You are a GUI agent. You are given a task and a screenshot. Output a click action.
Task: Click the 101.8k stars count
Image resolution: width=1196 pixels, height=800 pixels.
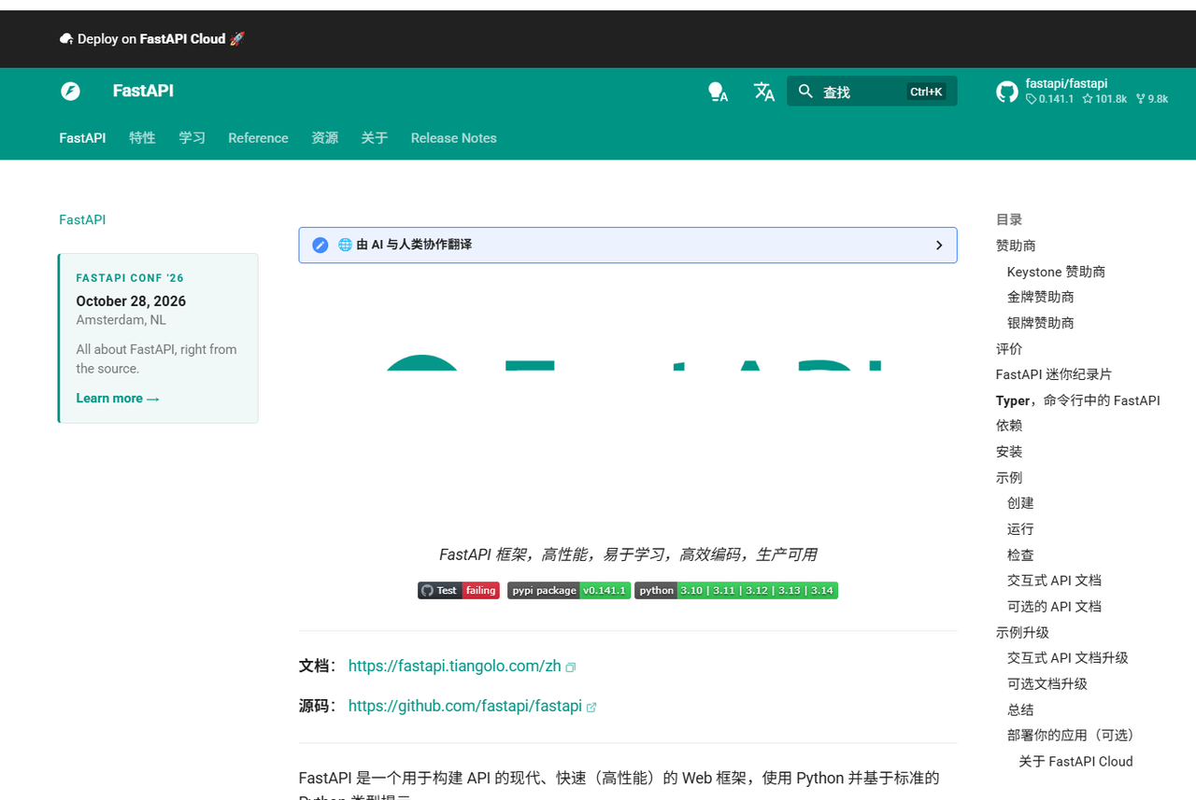(x=1104, y=99)
